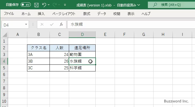Click the formula bar showing 水族館

tap(131, 24)
